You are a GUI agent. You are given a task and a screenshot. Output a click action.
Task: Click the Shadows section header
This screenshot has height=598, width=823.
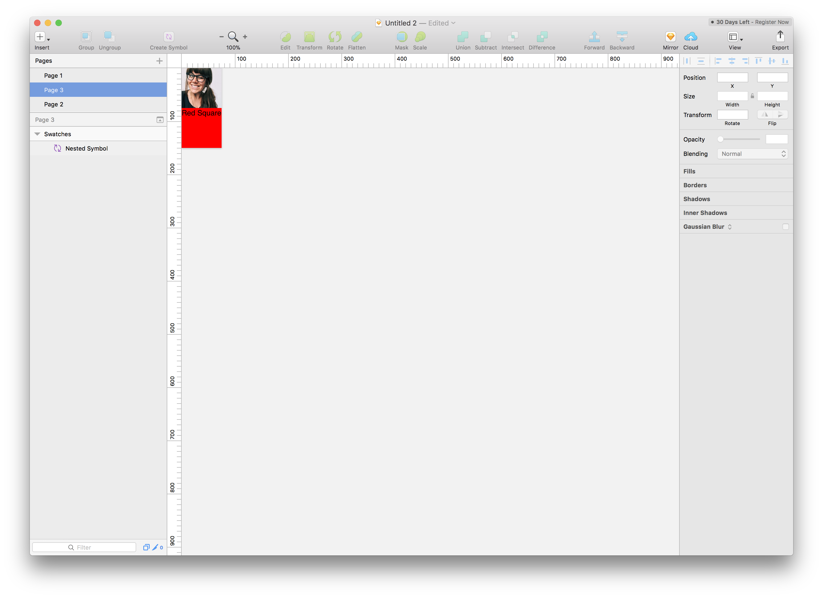coord(736,199)
